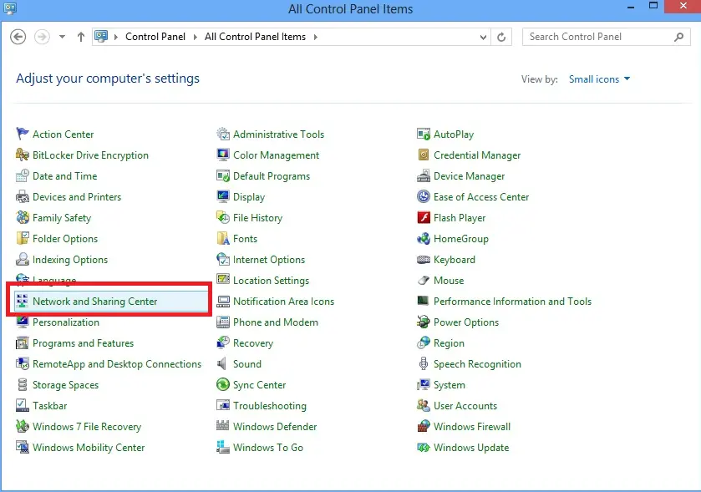Open the Phone and Modem link
Image resolution: width=701 pixels, height=492 pixels.
(x=276, y=322)
